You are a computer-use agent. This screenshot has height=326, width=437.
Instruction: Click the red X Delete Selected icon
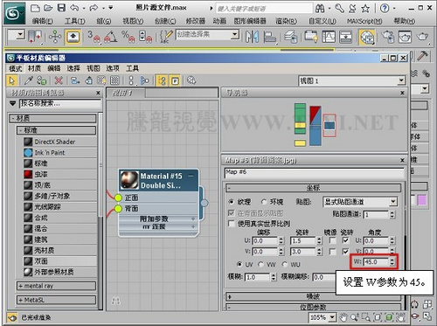(x=59, y=80)
